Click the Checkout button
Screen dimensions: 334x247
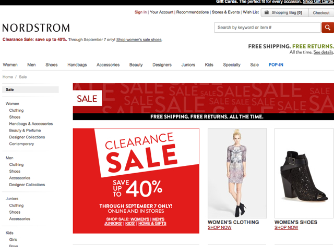point(321,12)
